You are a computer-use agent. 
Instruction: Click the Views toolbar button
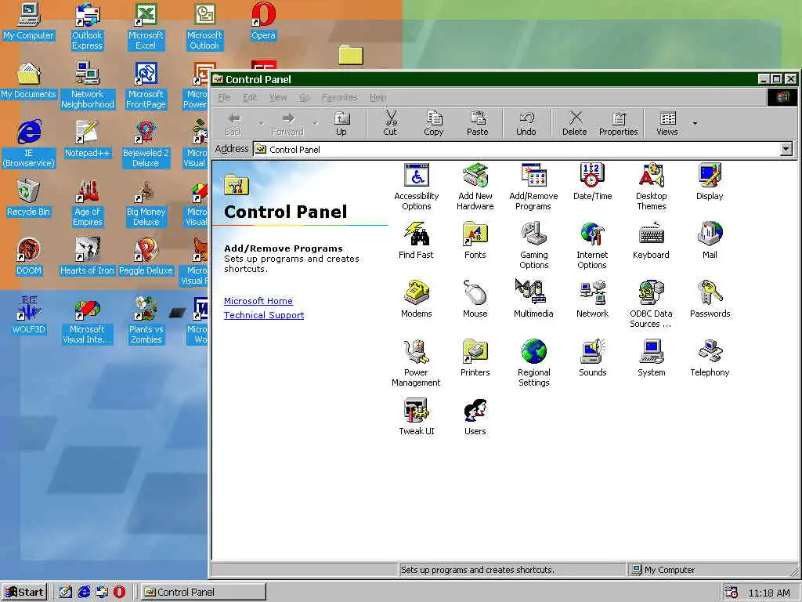(x=667, y=123)
